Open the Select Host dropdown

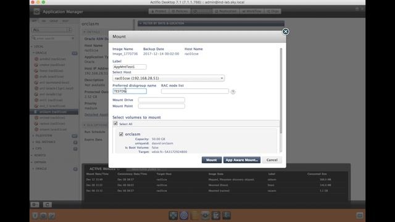coord(168,78)
